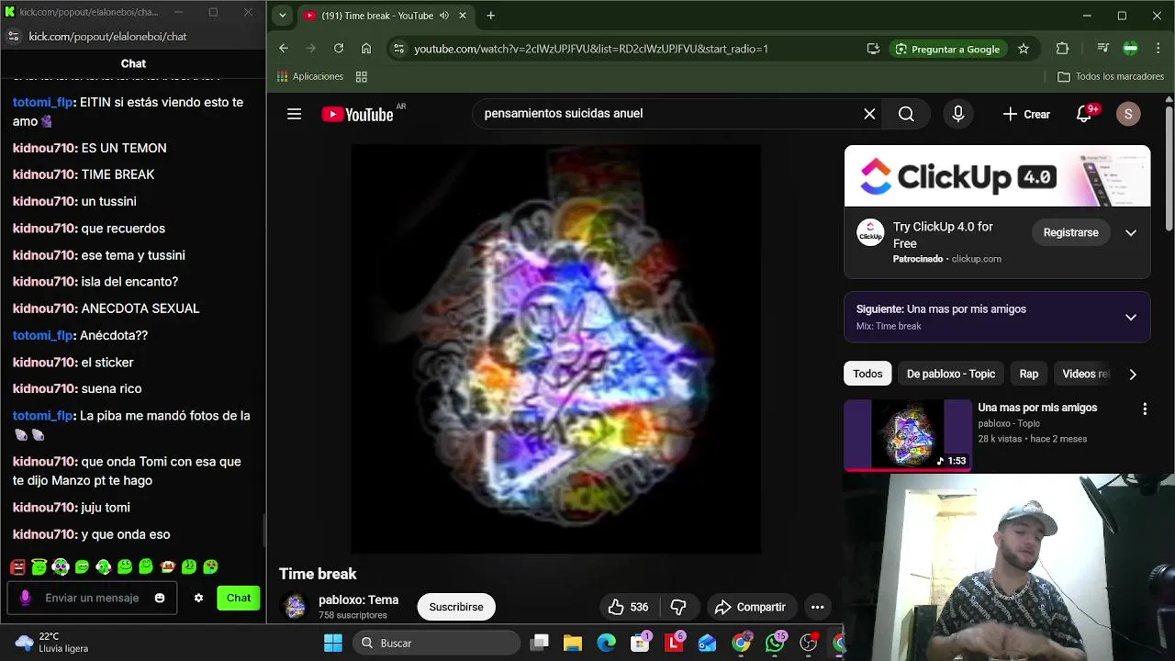This screenshot has width=1175, height=661.
Task: Open Todos los marcadores folder
Action: (x=1111, y=77)
